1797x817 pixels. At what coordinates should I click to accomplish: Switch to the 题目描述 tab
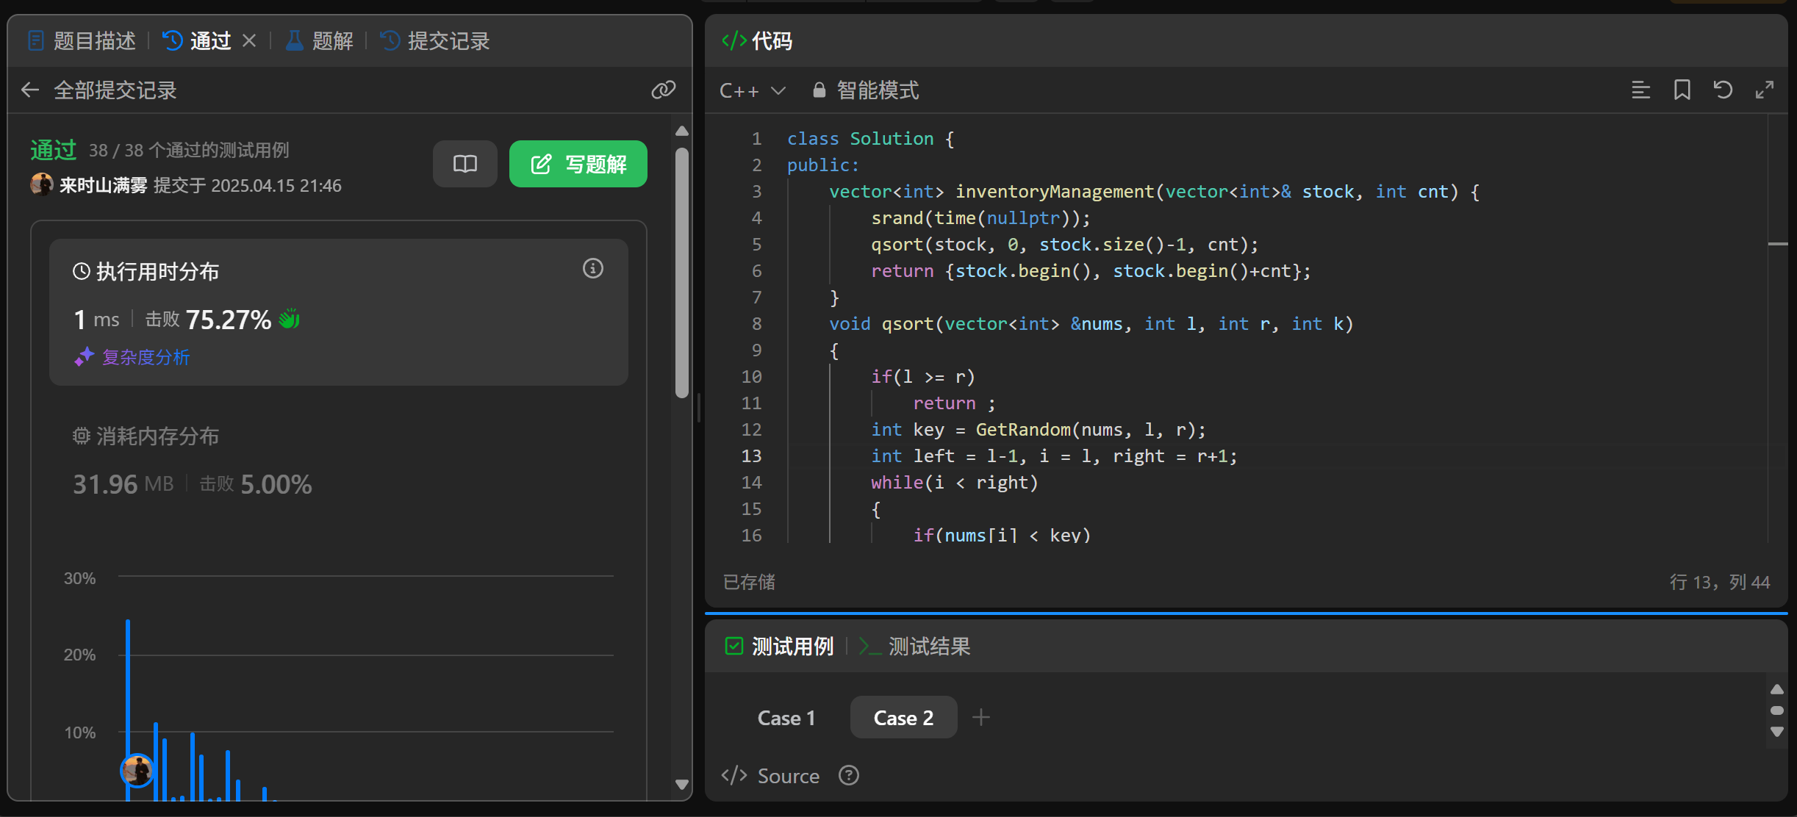82,41
